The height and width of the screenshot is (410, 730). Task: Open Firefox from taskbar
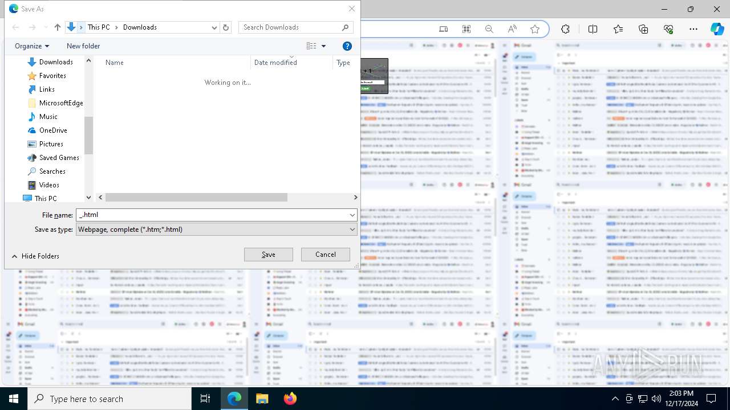coord(290,399)
